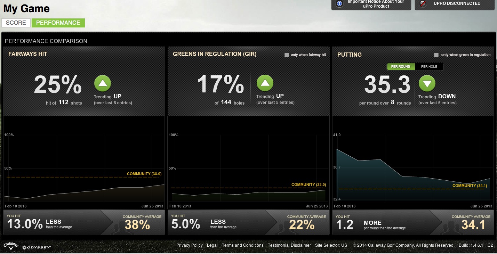
Task: Select the Per Round putting toggle
Action: click(401, 66)
